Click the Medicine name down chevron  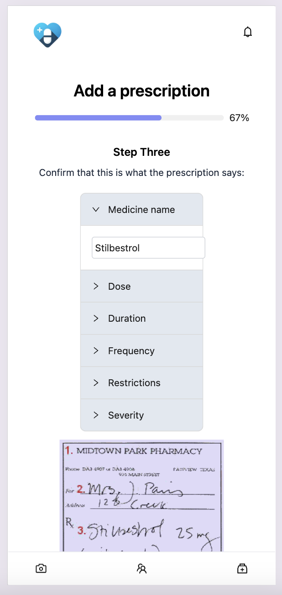96,210
